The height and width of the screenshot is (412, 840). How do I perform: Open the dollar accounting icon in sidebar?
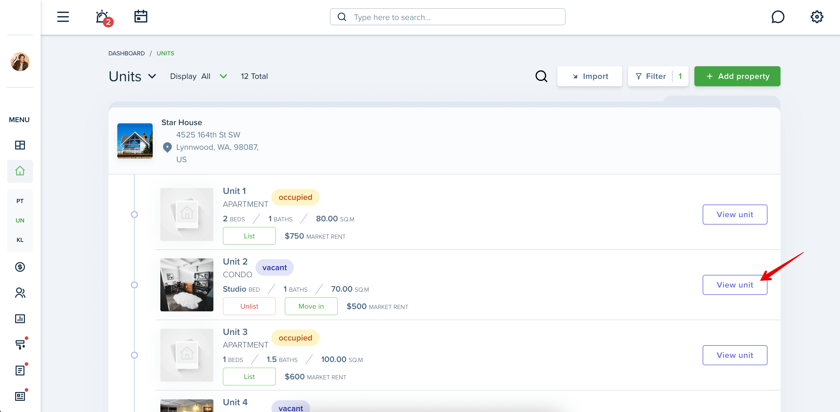(20, 267)
